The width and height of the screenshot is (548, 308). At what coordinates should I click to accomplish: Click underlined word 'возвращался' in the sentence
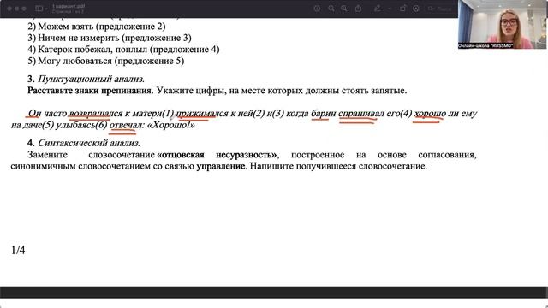coord(96,114)
